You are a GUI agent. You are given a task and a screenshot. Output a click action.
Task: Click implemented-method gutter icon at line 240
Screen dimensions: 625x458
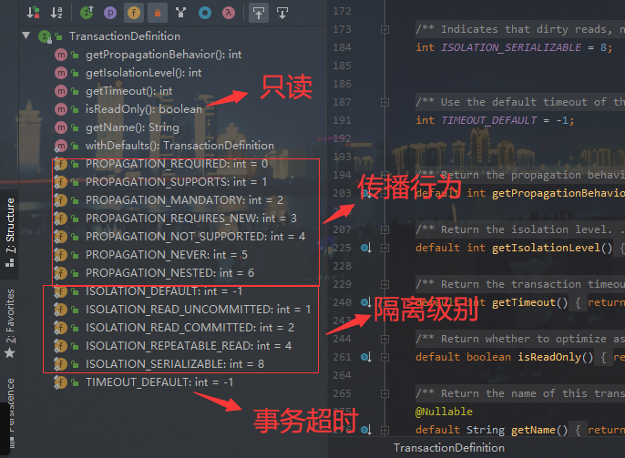[x=366, y=302]
